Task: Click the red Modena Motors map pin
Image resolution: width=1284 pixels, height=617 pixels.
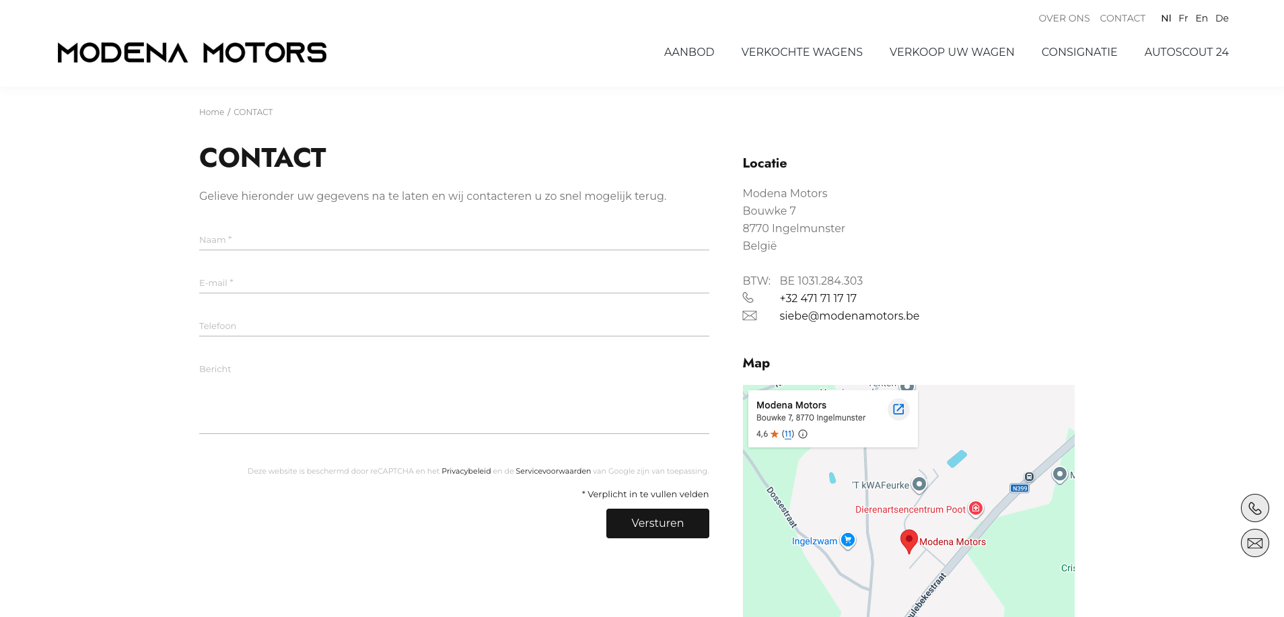Action: 909,541
